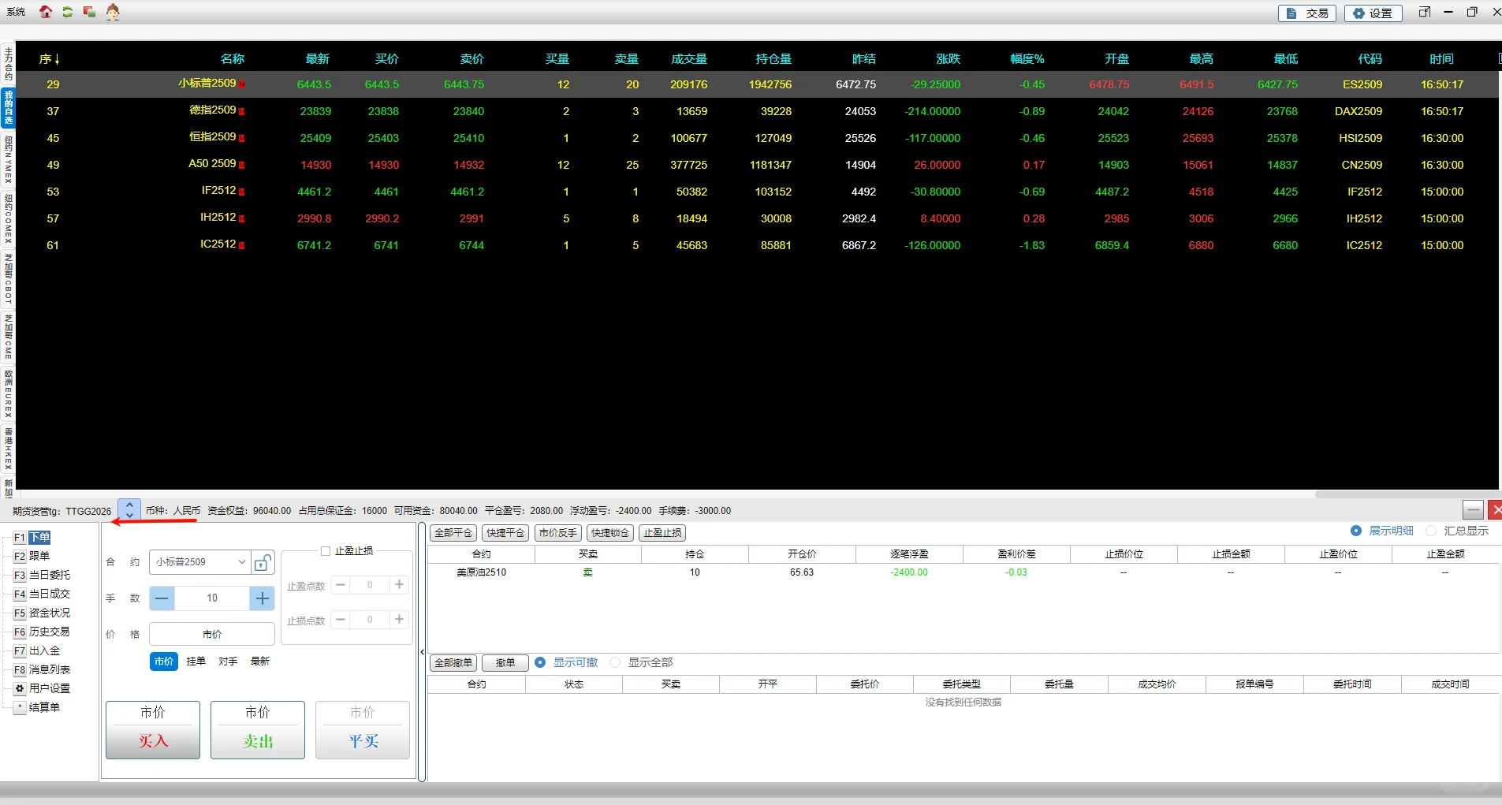
Task: Open the 设置 settings button in top bar
Action: tap(1373, 13)
